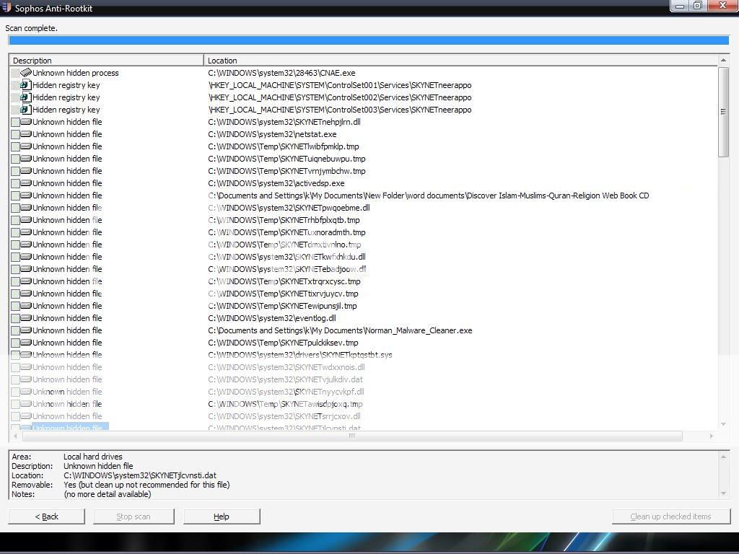Check the box for activedsp.exe
This screenshot has height=554, width=739.
pos(15,183)
